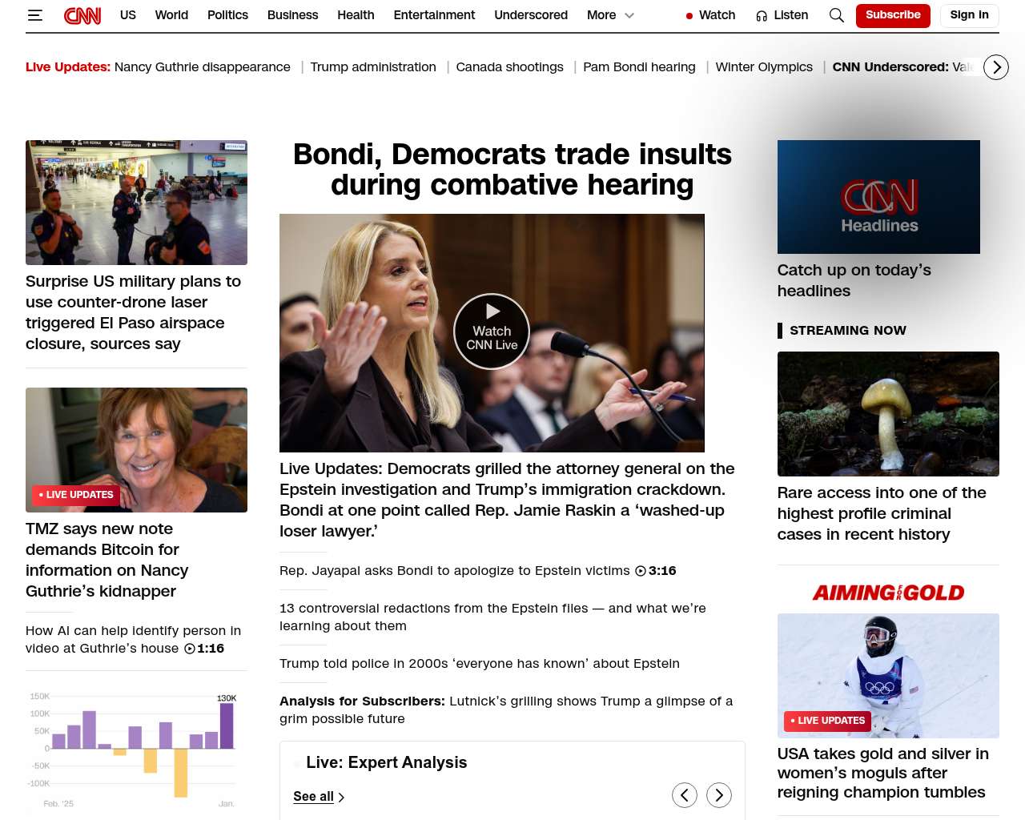
Task: Go to previous Expert Analysis item
Action: click(x=684, y=795)
